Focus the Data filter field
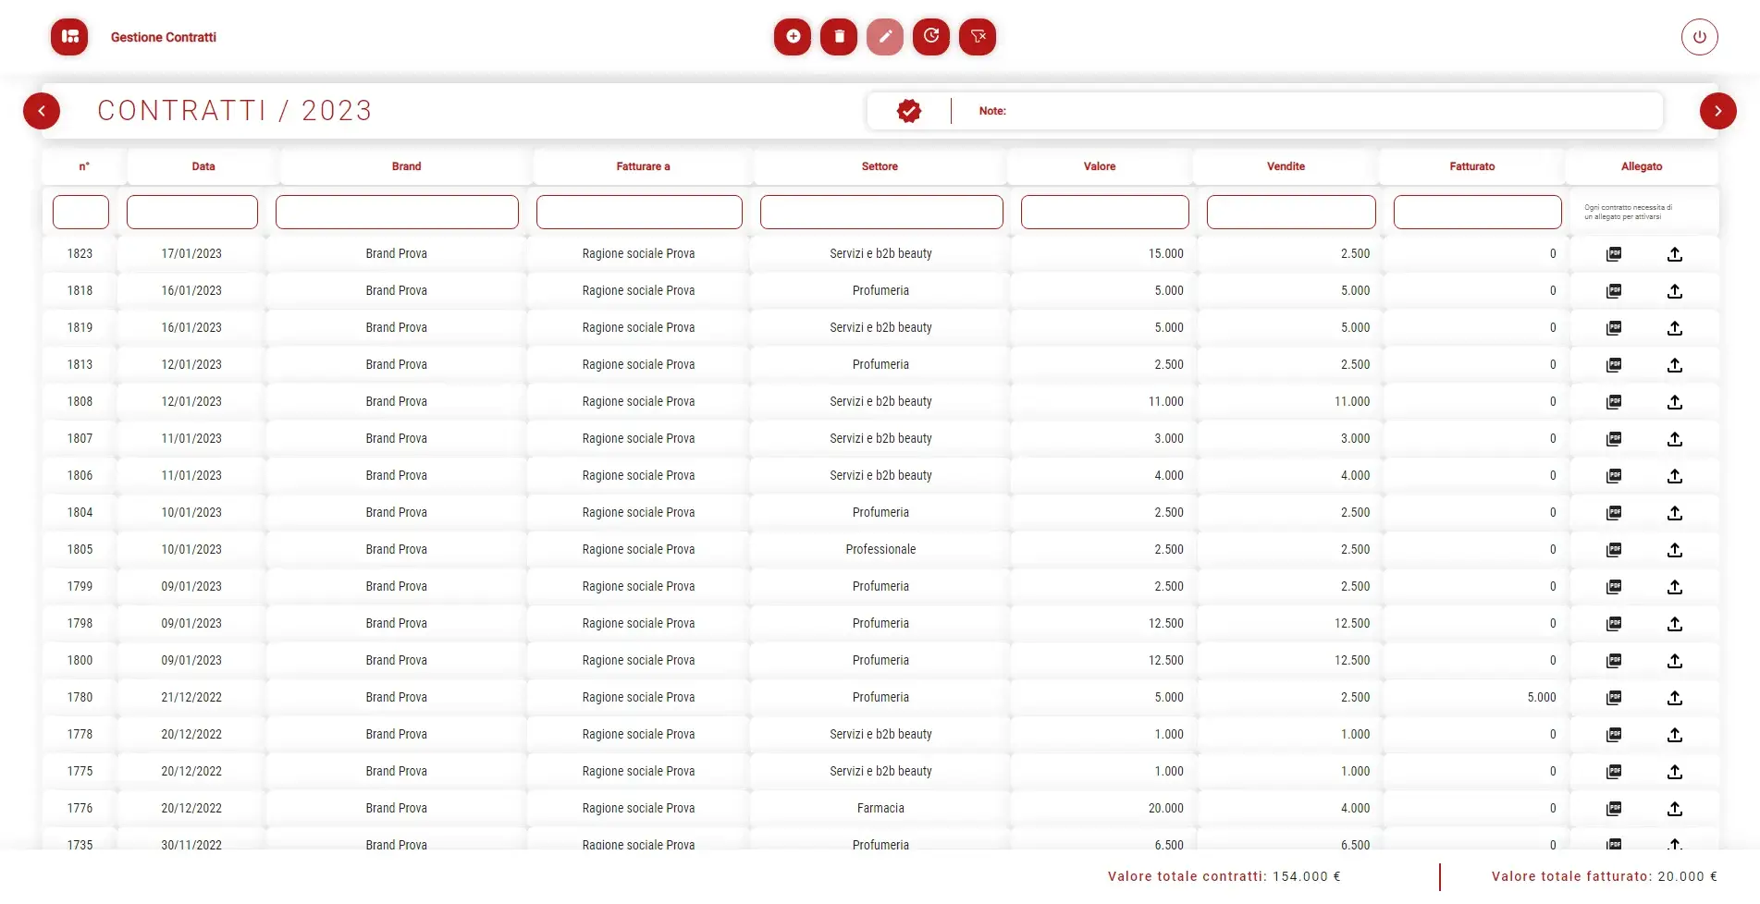 tap(192, 212)
